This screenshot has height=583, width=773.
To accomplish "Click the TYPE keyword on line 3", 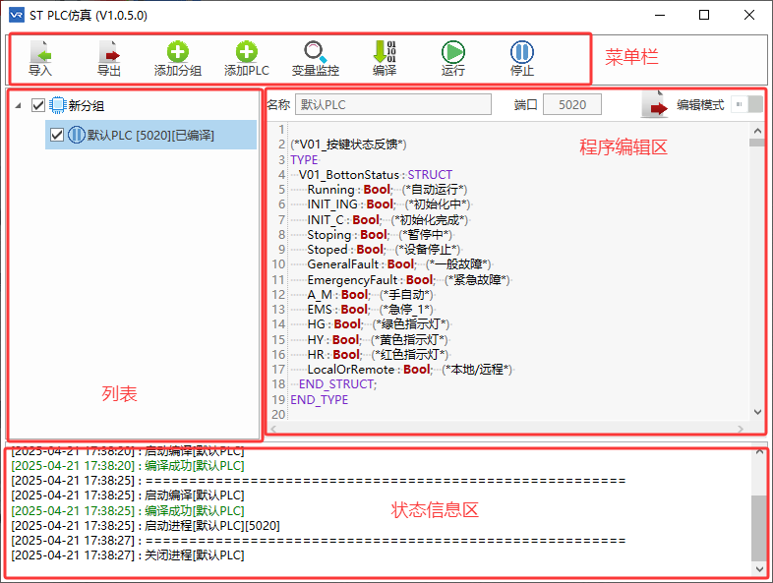I will click(x=304, y=159).
